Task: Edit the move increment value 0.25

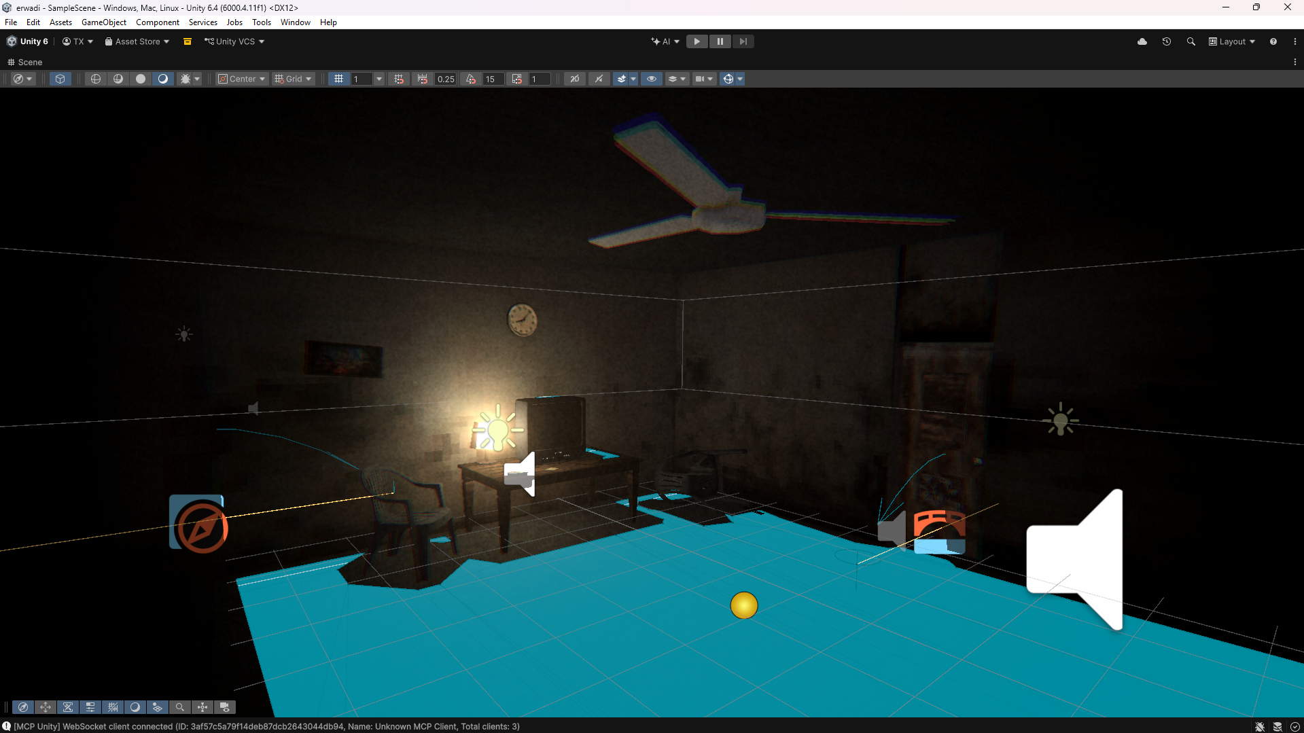Action: point(446,79)
